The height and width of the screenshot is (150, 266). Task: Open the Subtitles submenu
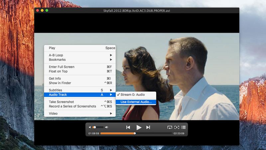click(80, 90)
